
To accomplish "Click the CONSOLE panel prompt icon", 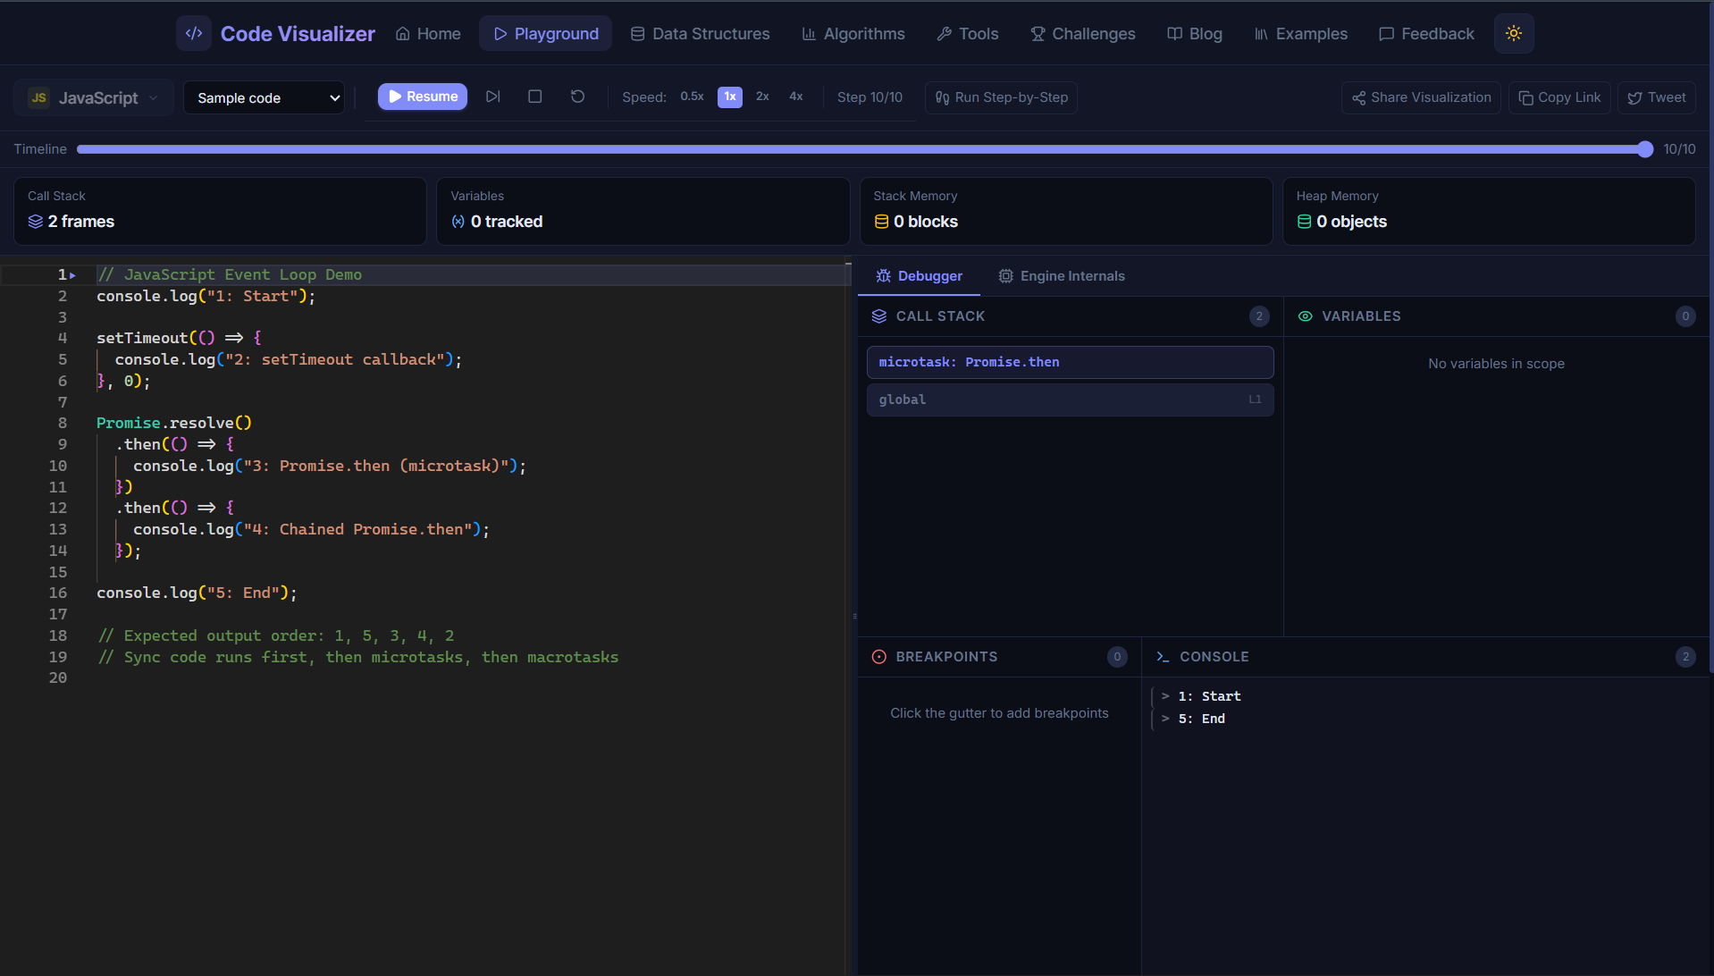I will 1163,657.
